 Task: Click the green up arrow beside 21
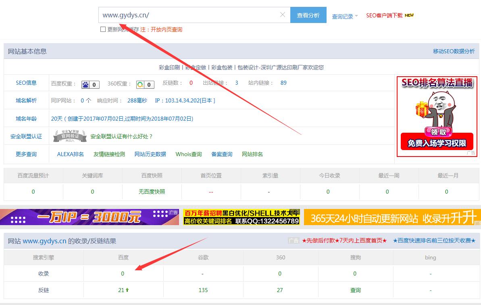pos(127,290)
